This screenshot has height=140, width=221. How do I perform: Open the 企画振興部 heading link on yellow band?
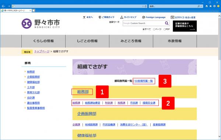(x=87, y=113)
